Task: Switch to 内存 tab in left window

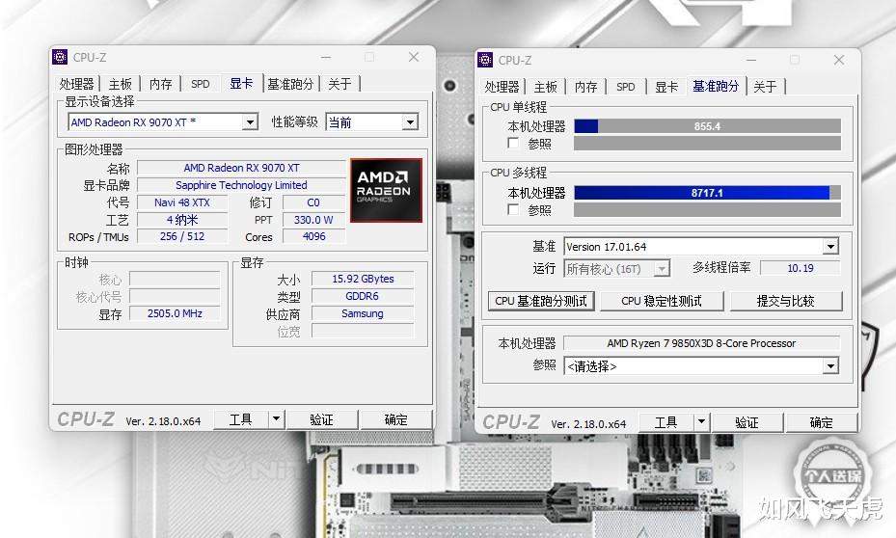Action: point(160,84)
